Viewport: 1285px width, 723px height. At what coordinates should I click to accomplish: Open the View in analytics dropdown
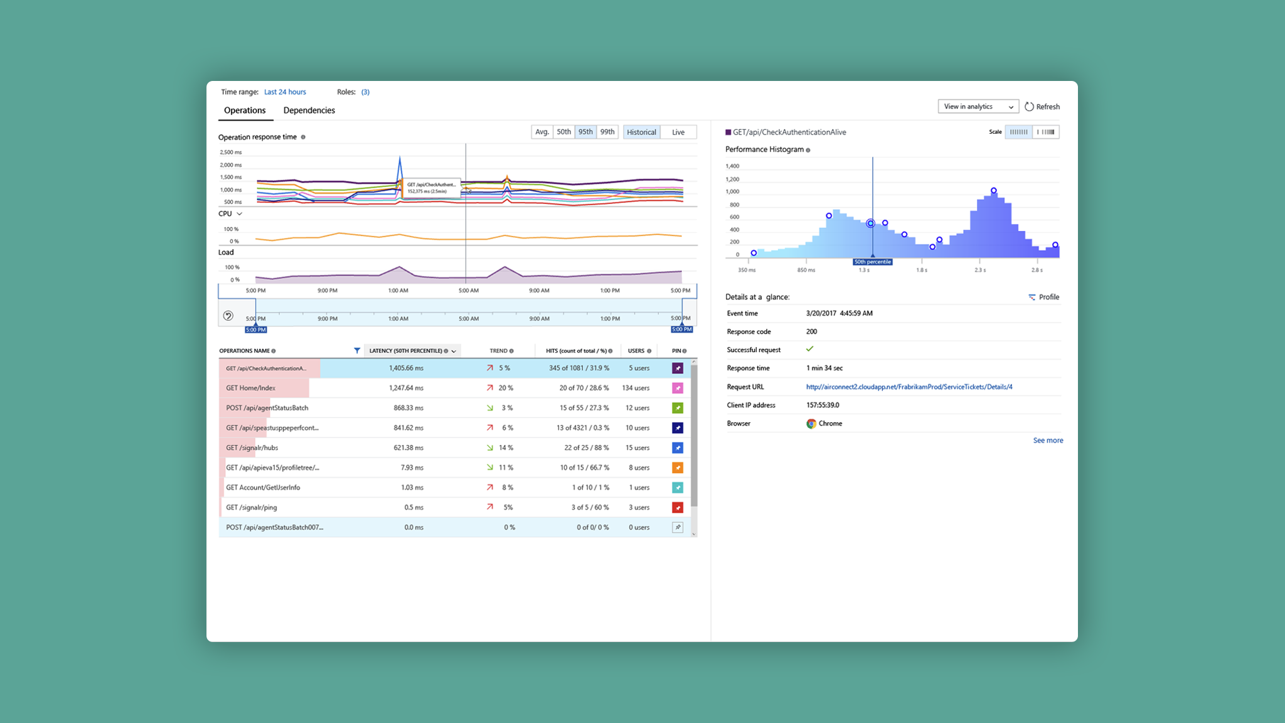[978, 107]
